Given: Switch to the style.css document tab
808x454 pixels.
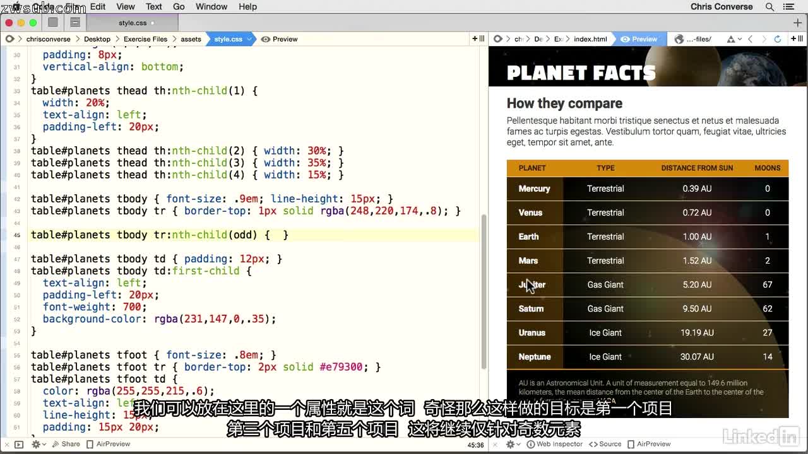Looking at the screenshot, I should point(133,22).
